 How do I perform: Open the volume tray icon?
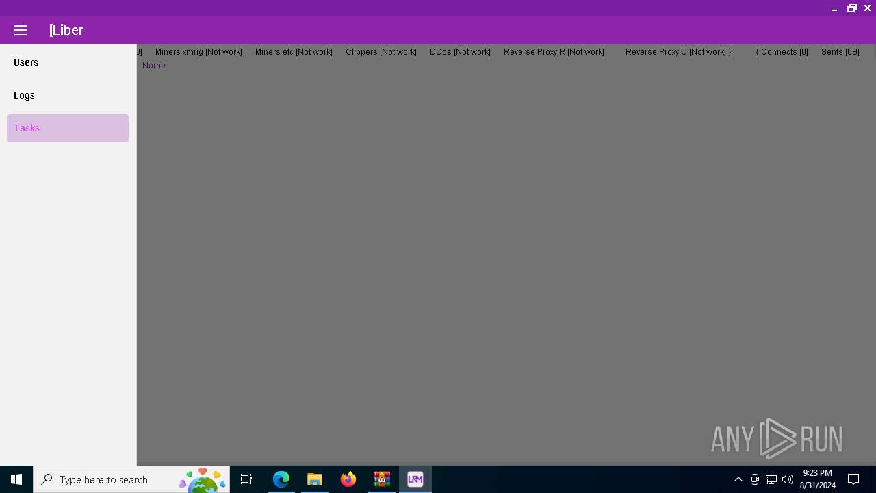tap(788, 479)
